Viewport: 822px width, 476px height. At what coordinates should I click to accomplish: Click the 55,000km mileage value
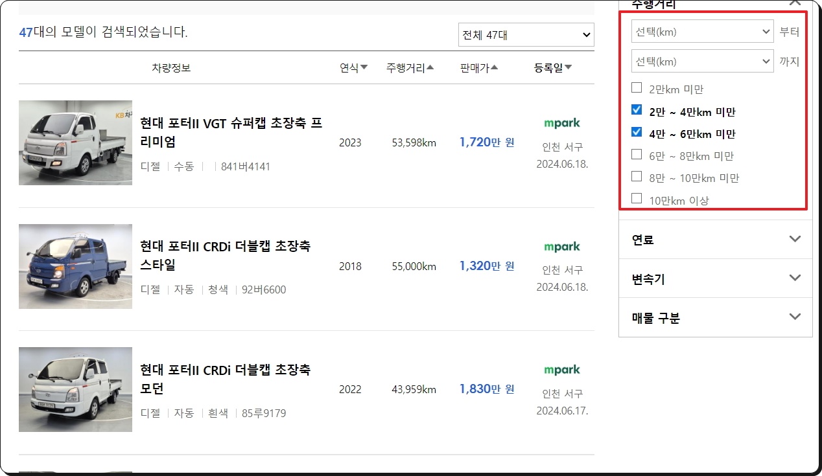(x=414, y=266)
